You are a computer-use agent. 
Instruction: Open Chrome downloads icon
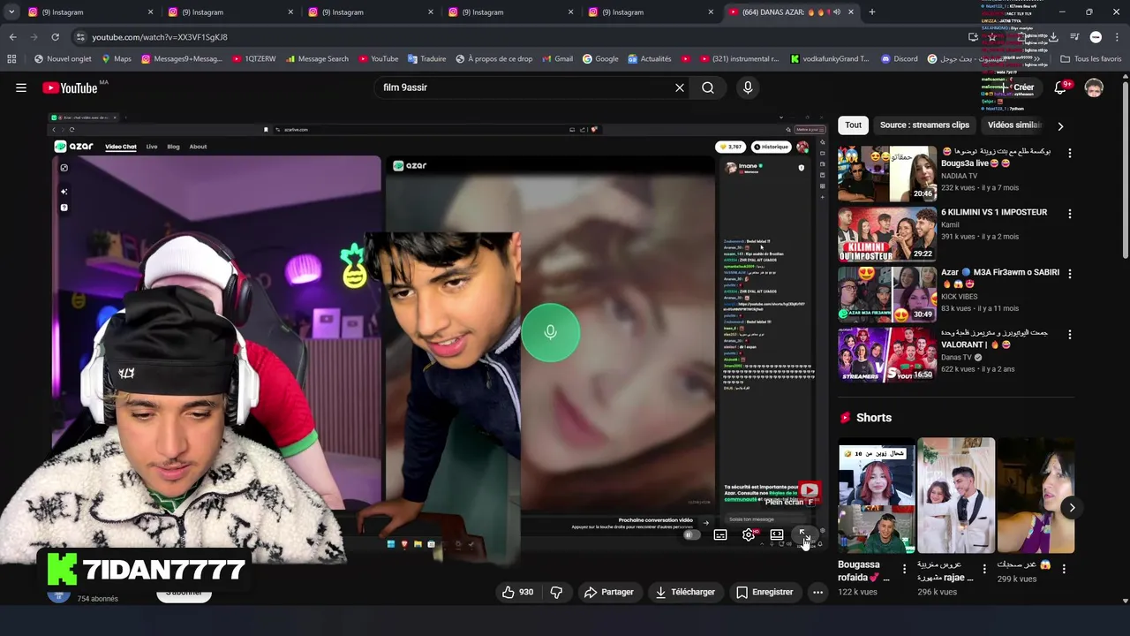coord(1054,37)
